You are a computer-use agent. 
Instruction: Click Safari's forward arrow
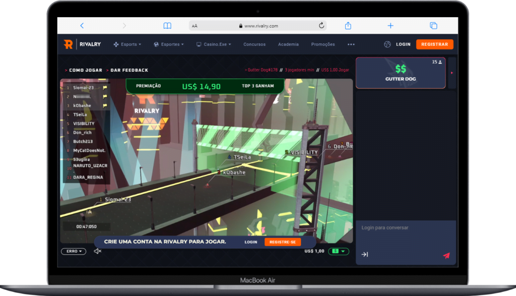(x=124, y=26)
